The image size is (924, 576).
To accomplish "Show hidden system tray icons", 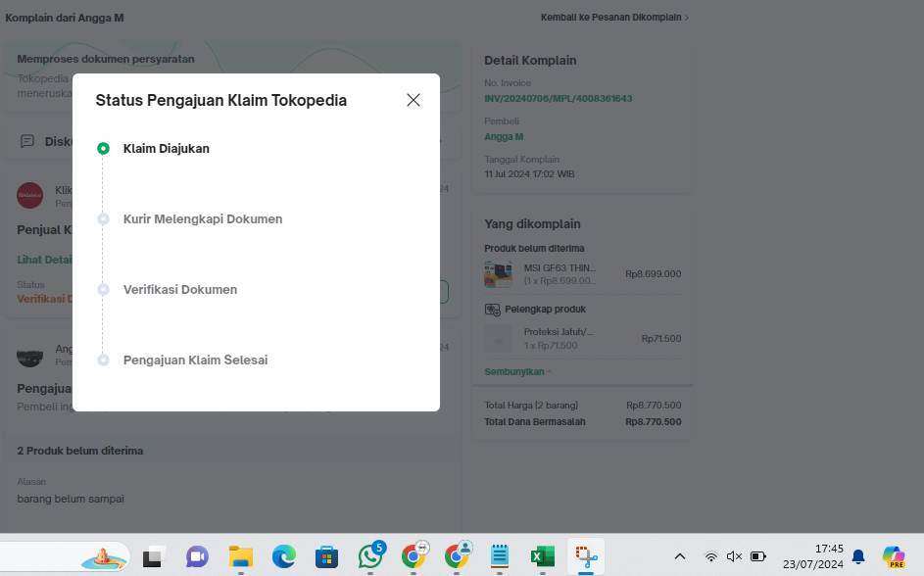I will [679, 556].
